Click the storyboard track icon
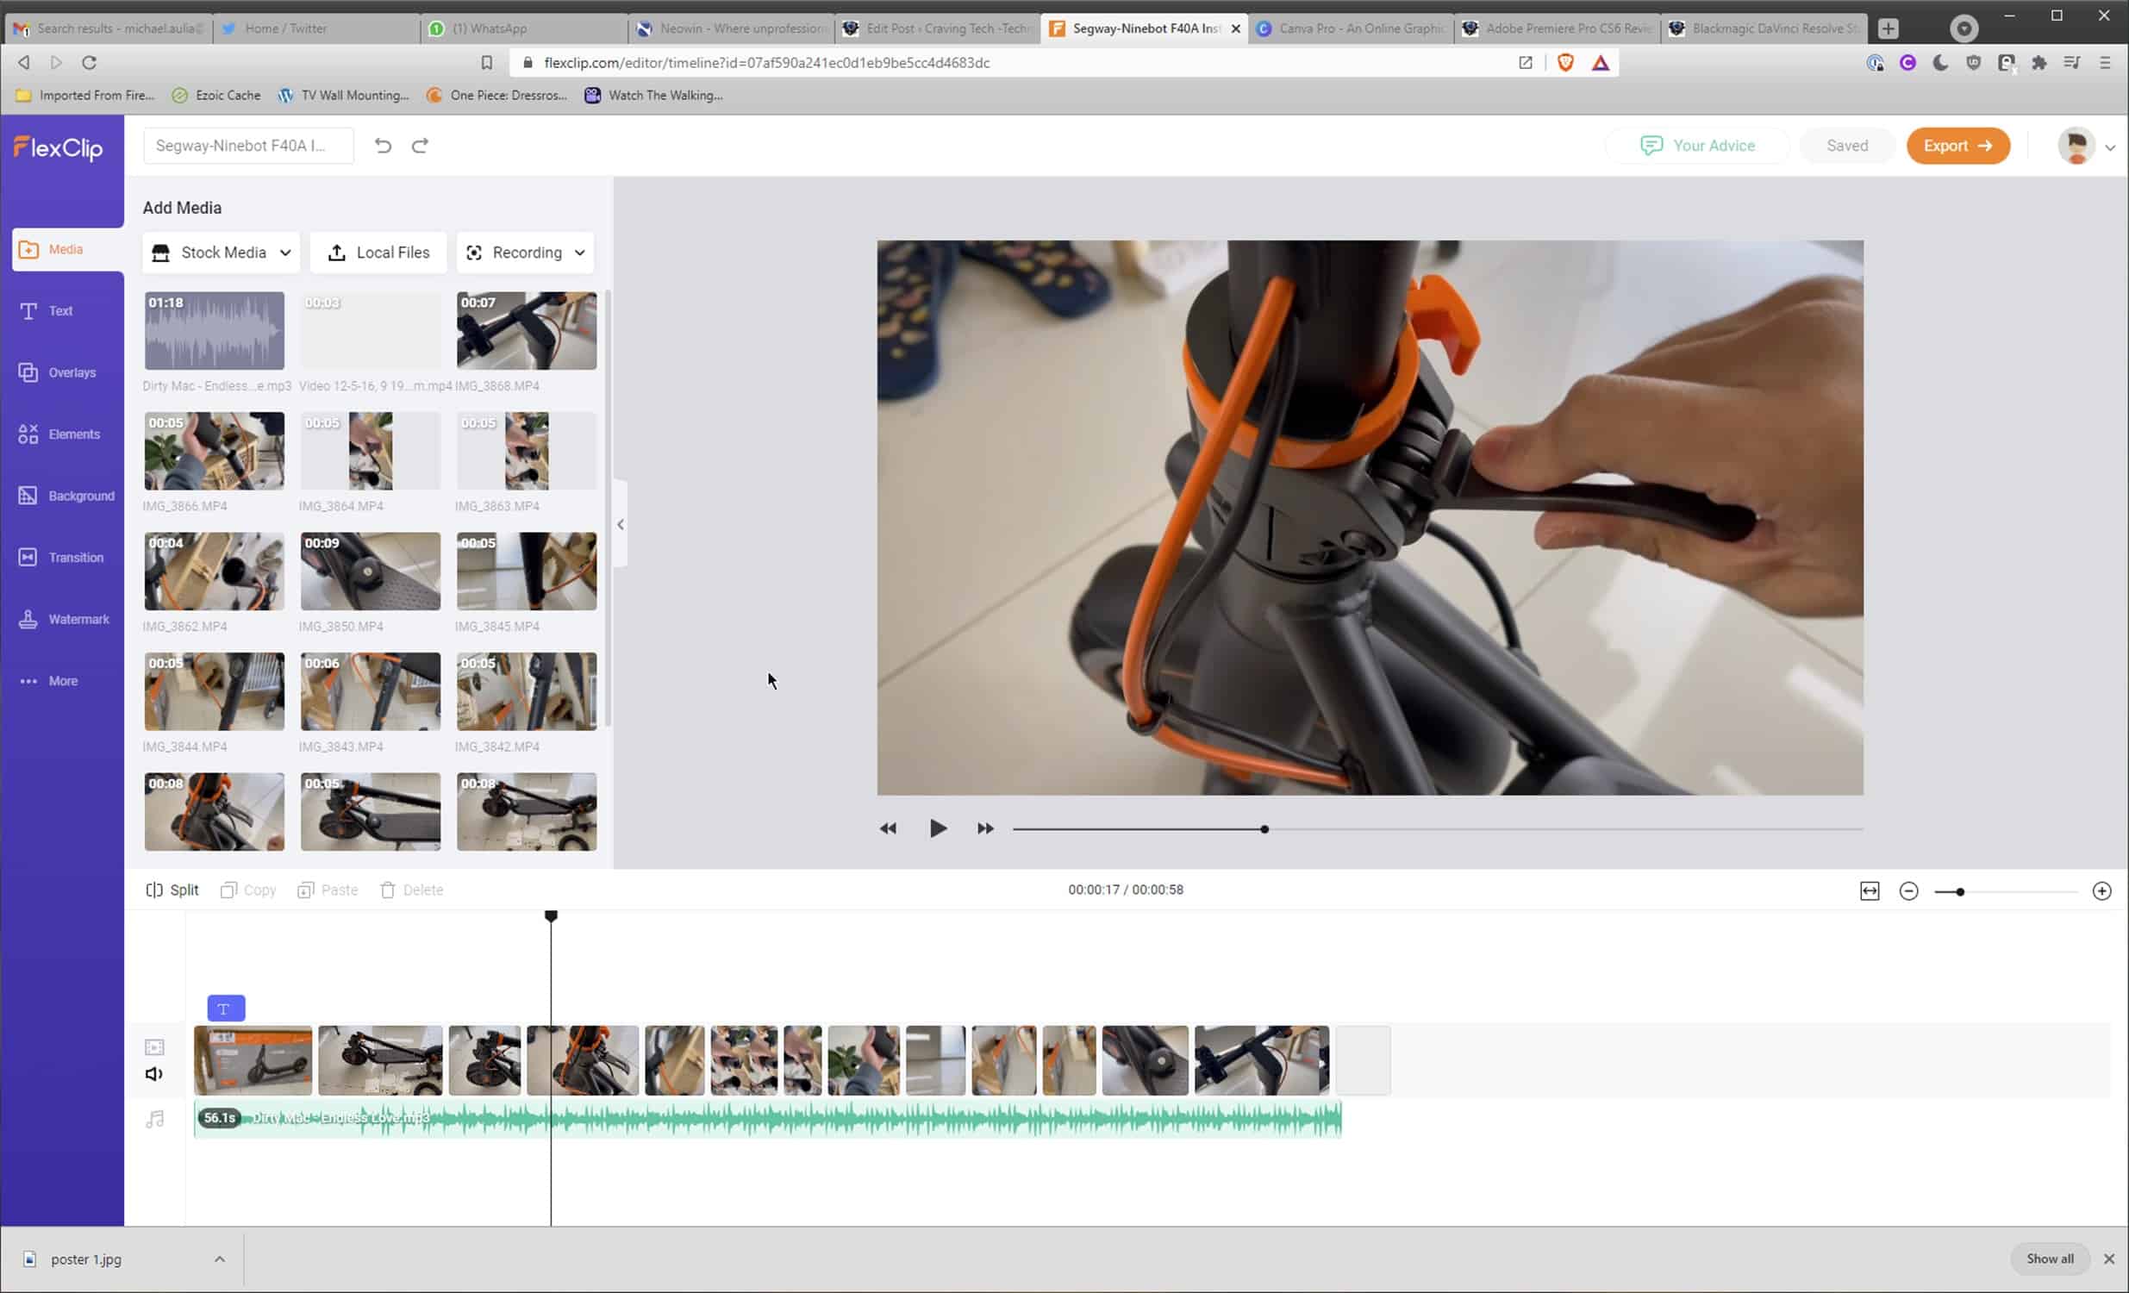The height and width of the screenshot is (1293, 2129). click(x=154, y=1047)
